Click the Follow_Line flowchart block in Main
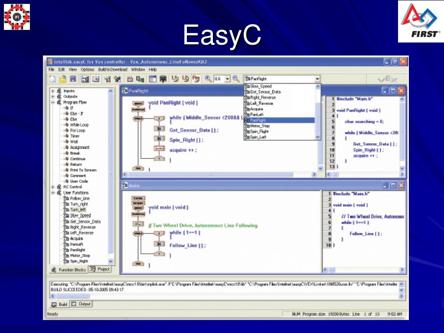This screenshot has height=333, width=444. (x=159, y=244)
